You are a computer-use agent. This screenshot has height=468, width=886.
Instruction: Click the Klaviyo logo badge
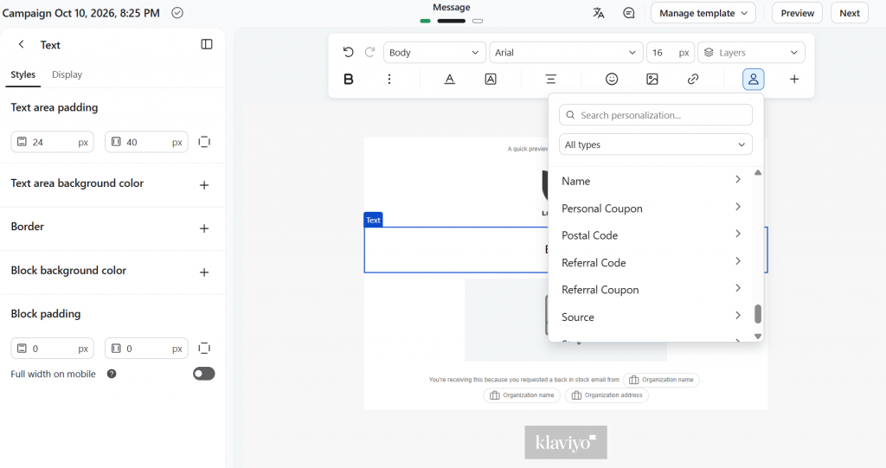tap(566, 442)
